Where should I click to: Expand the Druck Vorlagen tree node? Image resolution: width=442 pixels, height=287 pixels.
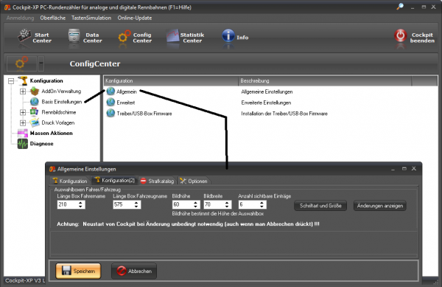23,122
